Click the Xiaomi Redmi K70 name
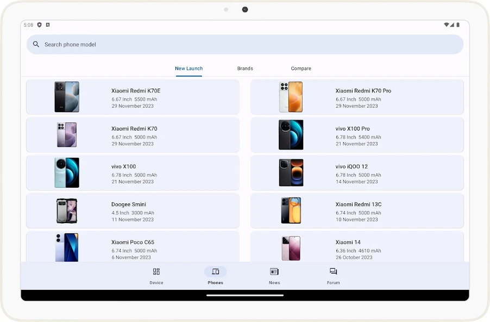 [134, 128]
